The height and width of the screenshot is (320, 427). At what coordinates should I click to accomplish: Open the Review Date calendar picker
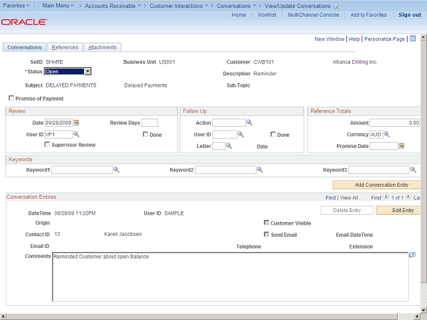(76, 123)
